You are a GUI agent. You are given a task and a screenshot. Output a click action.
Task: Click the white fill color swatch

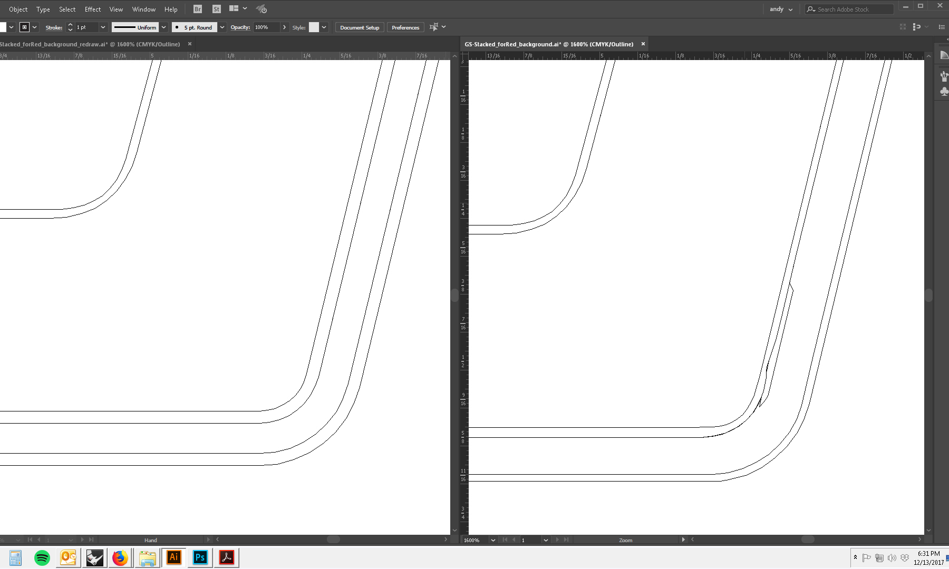(3, 27)
